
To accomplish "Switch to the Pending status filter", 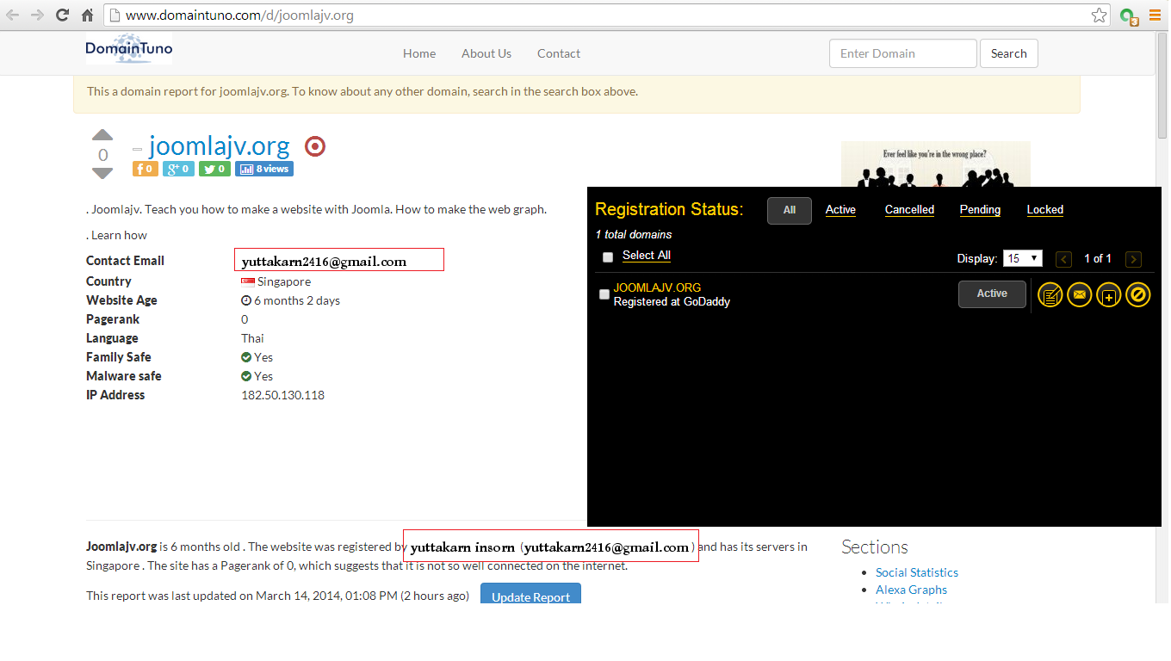I will (x=980, y=210).
